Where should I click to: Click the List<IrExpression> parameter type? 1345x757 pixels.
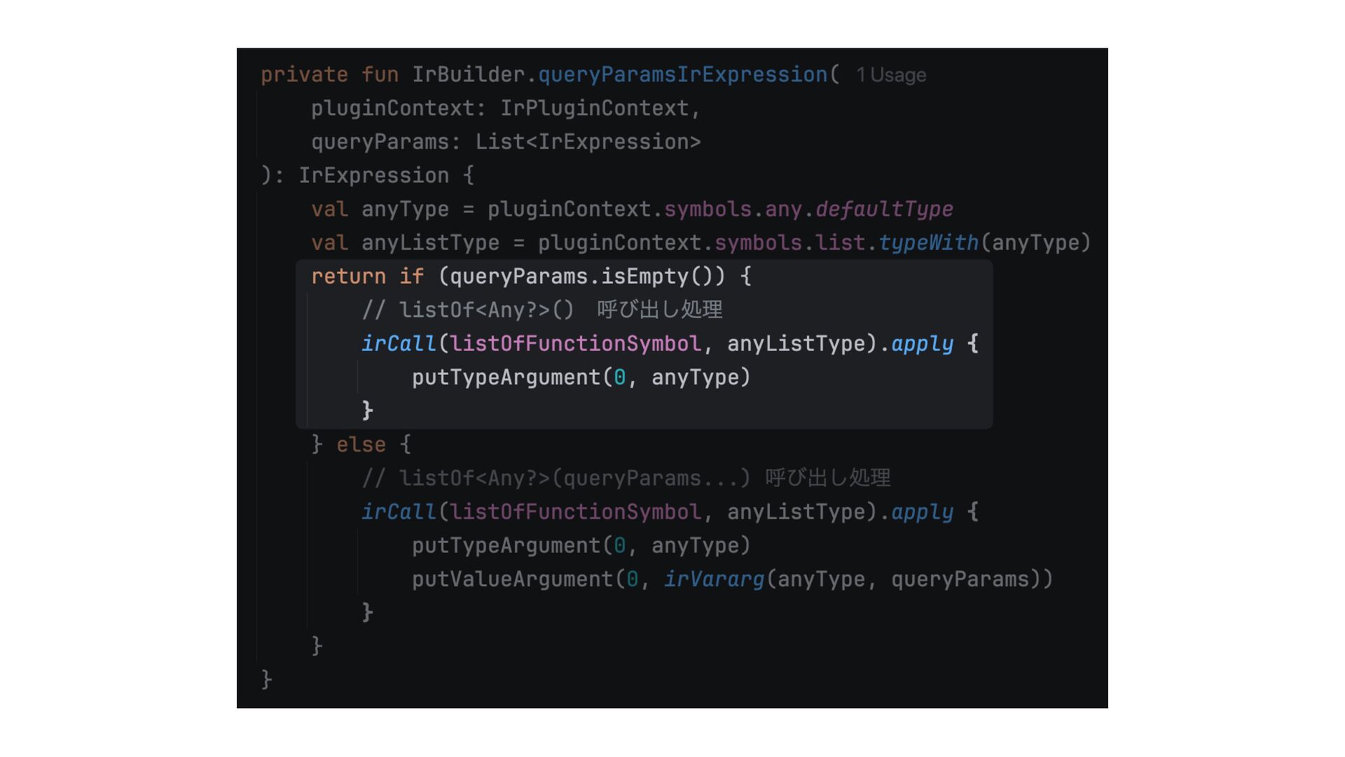[x=588, y=142]
